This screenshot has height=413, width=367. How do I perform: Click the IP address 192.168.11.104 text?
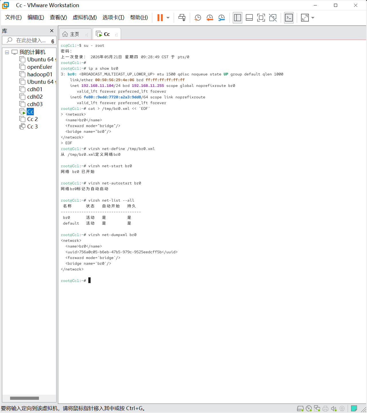[97, 85]
